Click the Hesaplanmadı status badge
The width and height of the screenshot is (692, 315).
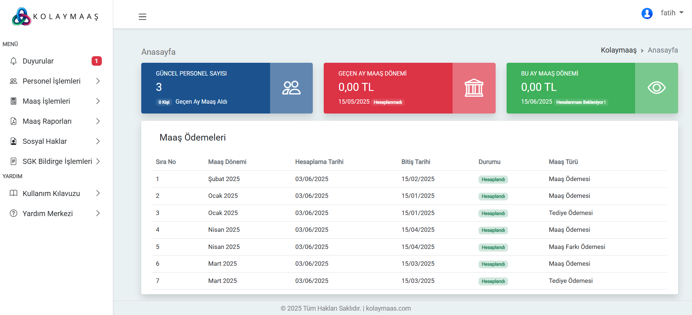(388, 102)
